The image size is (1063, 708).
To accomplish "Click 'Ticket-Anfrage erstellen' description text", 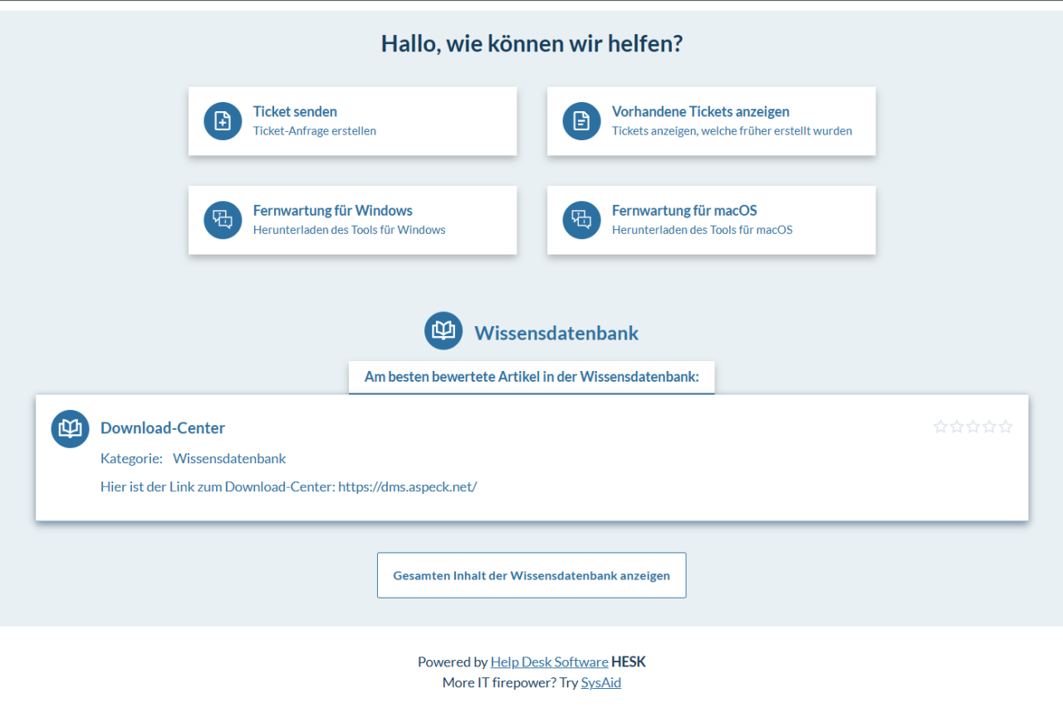I will coord(315,130).
